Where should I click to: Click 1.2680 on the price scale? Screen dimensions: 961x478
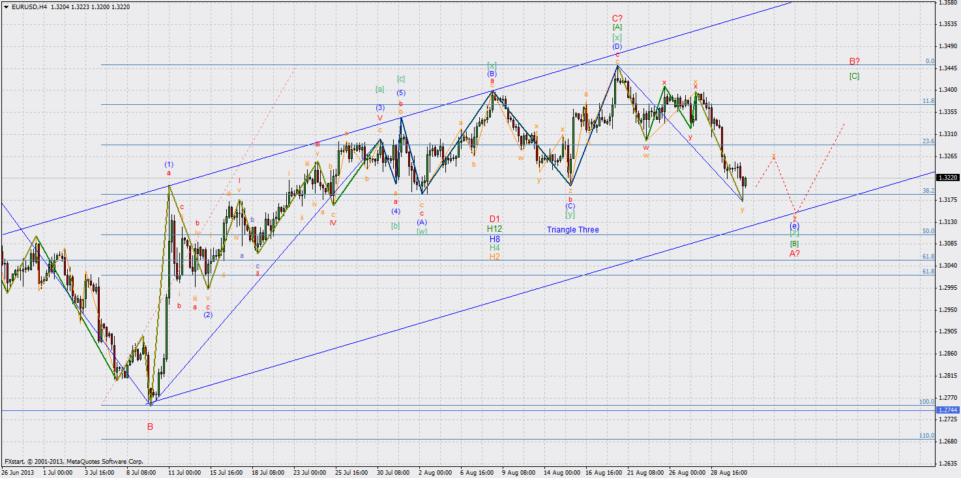pos(947,442)
